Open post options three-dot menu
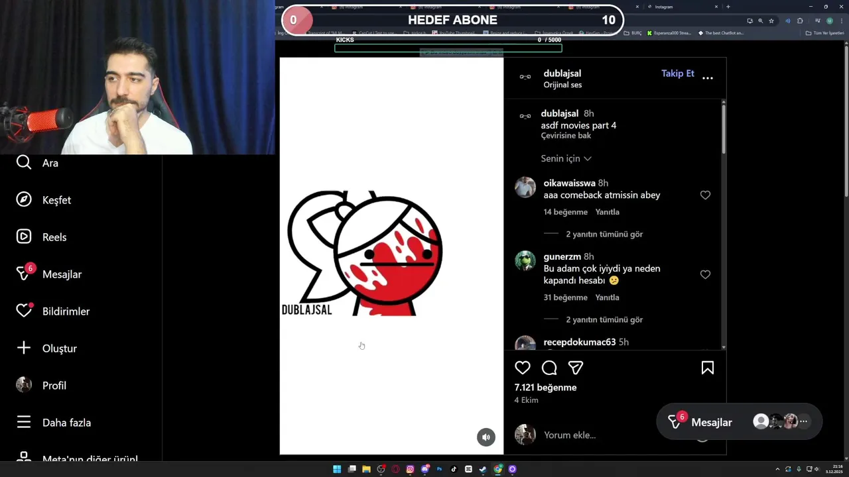849x477 pixels. (x=708, y=78)
